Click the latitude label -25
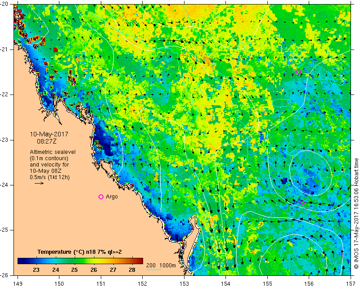360x288 pixels. click(x=4, y=230)
